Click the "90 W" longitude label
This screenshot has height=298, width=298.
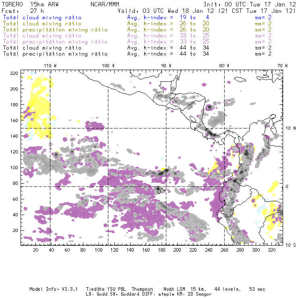[166, 66]
